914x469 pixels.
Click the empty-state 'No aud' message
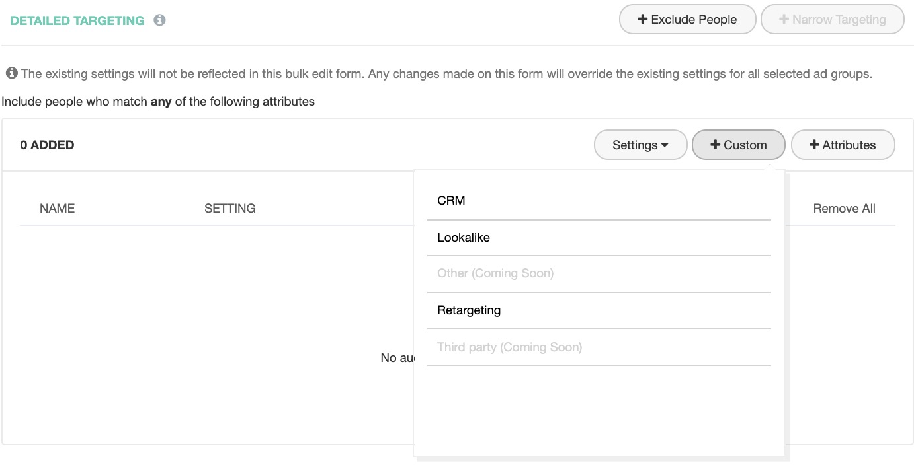(397, 358)
